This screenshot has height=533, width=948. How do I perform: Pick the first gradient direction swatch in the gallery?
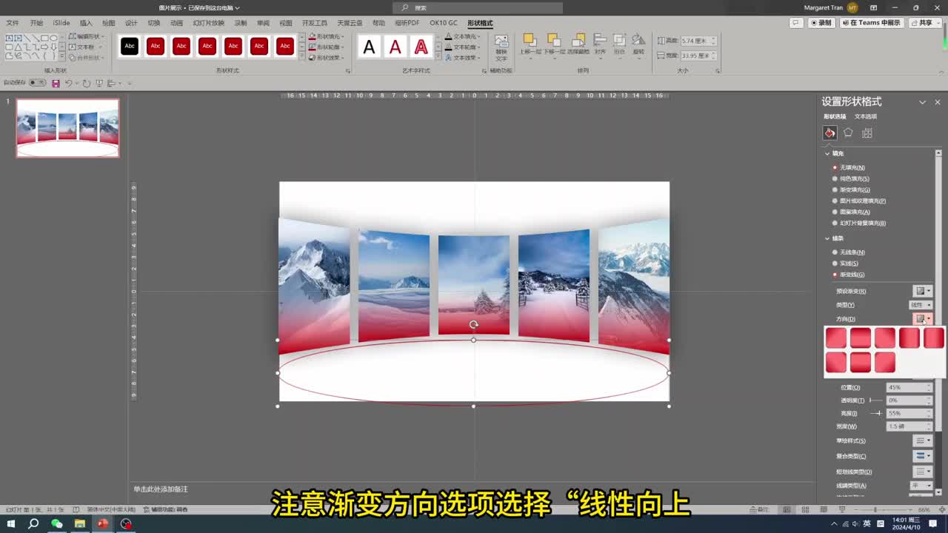(835, 337)
